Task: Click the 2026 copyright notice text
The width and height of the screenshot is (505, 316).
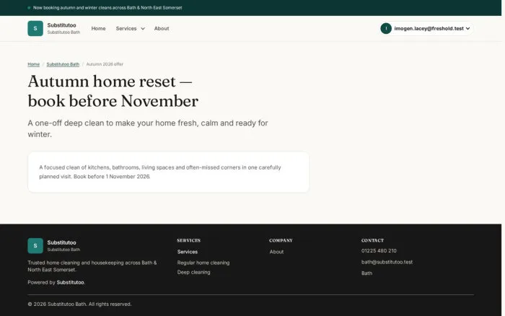Action: [x=79, y=304]
